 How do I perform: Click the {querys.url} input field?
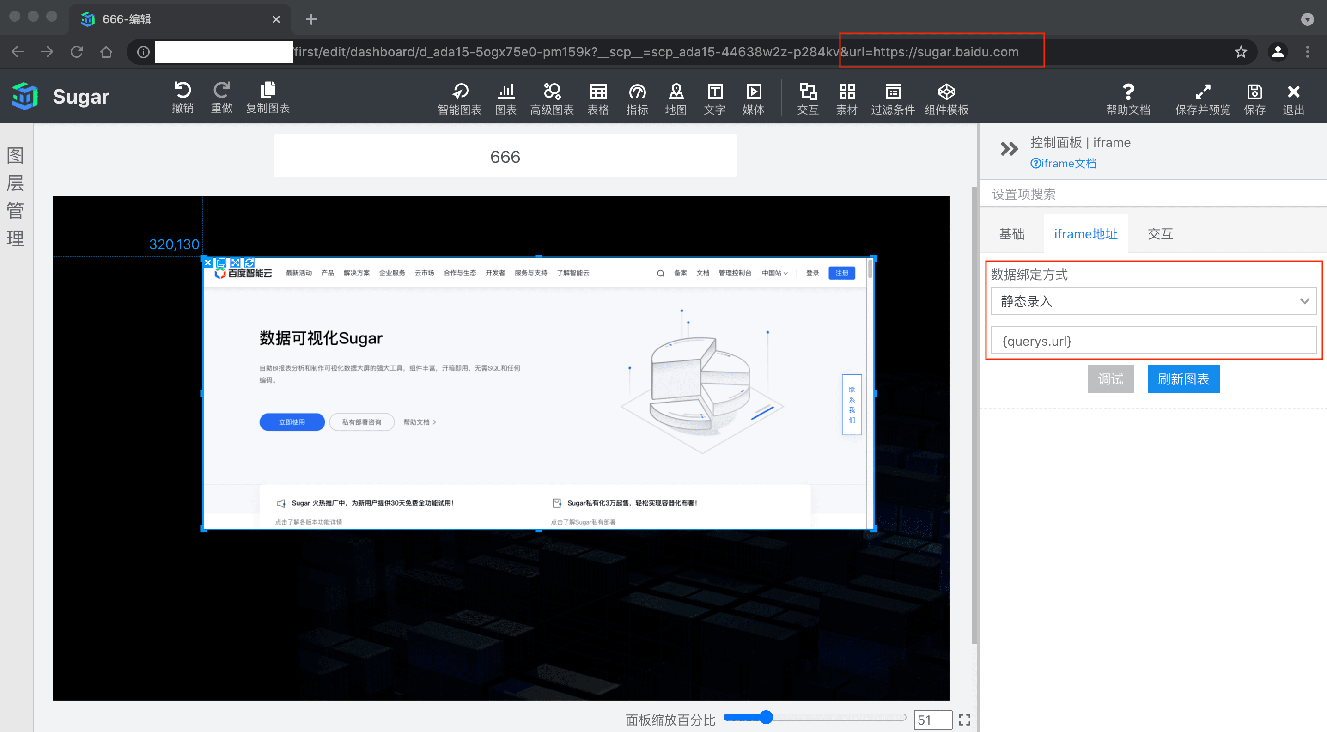[x=1153, y=341]
